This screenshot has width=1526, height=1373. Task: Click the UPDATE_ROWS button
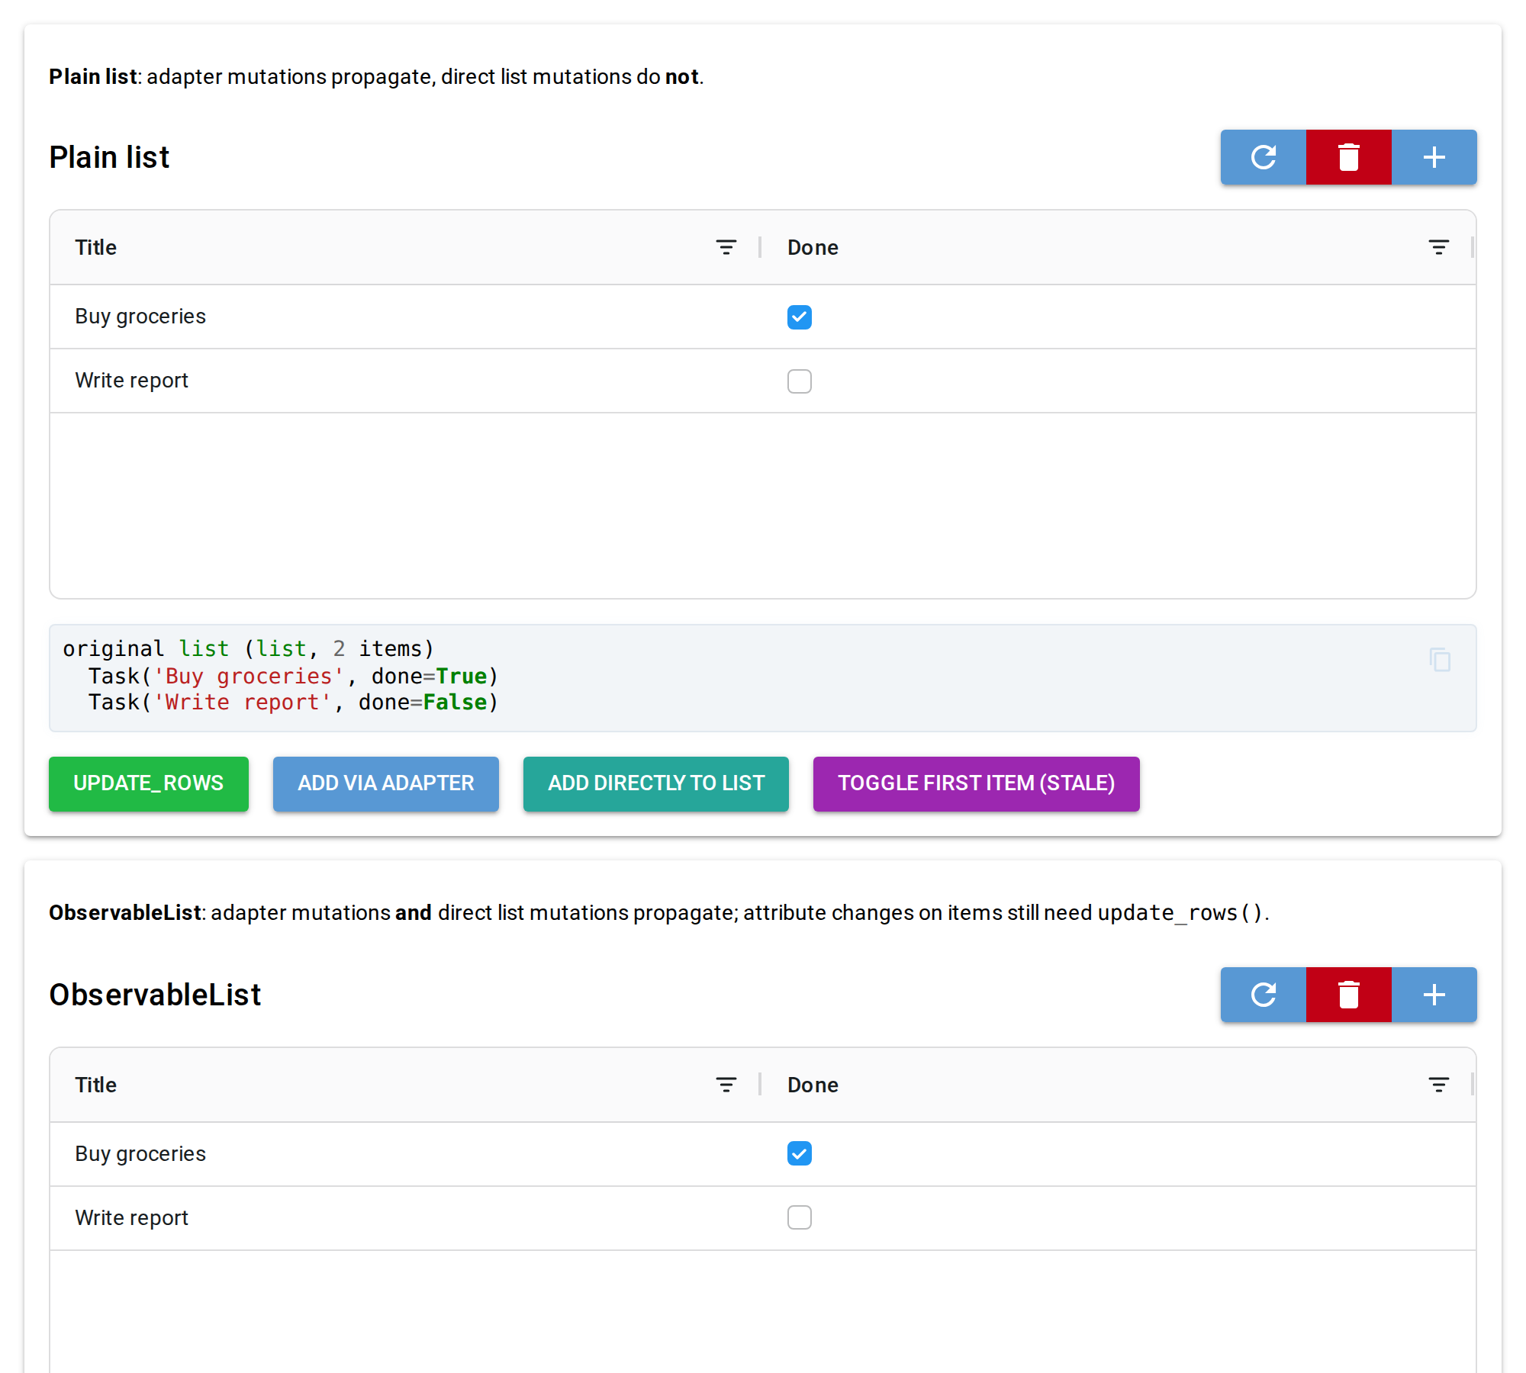click(149, 783)
